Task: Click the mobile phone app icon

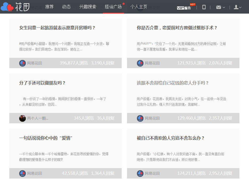Action: click(x=204, y=7)
